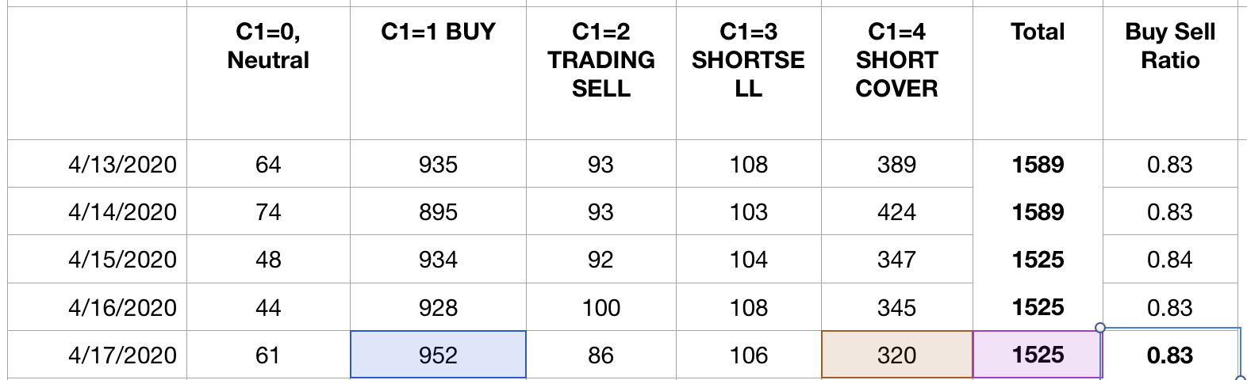Viewport: 1247px width, 380px height.
Task: Select the trading sell cell showing 100
Action: pyautogui.click(x=600, y=307)
